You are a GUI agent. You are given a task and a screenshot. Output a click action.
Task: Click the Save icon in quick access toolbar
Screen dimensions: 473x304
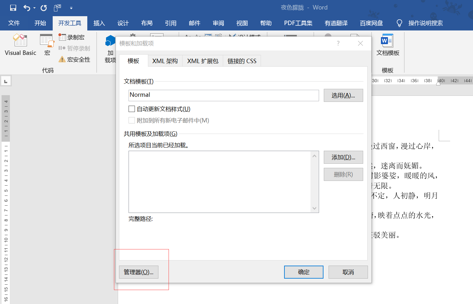(13, 8)
